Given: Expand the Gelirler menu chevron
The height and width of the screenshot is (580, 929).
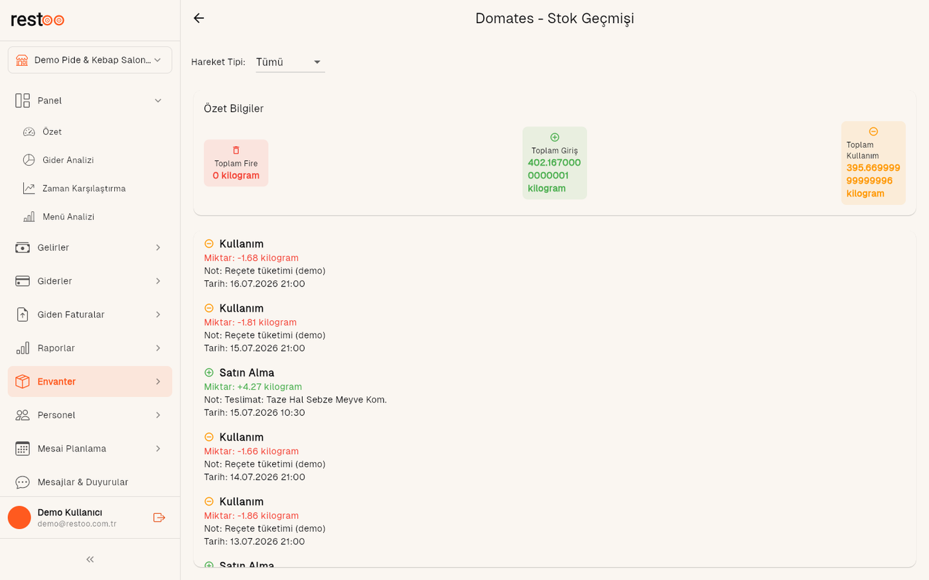Looking at the screenshot, I should pyautogui.click(x=158, y=248).
